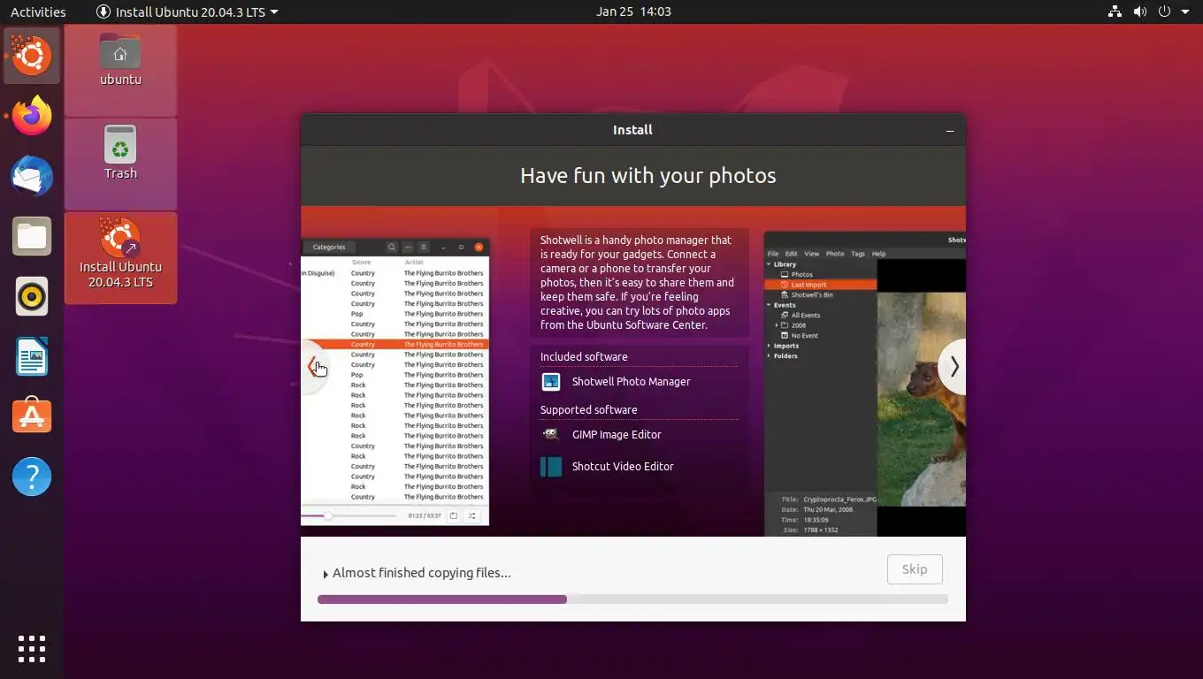Open the Activities overview
This screenshot has width=1203, height=679.
38,11
